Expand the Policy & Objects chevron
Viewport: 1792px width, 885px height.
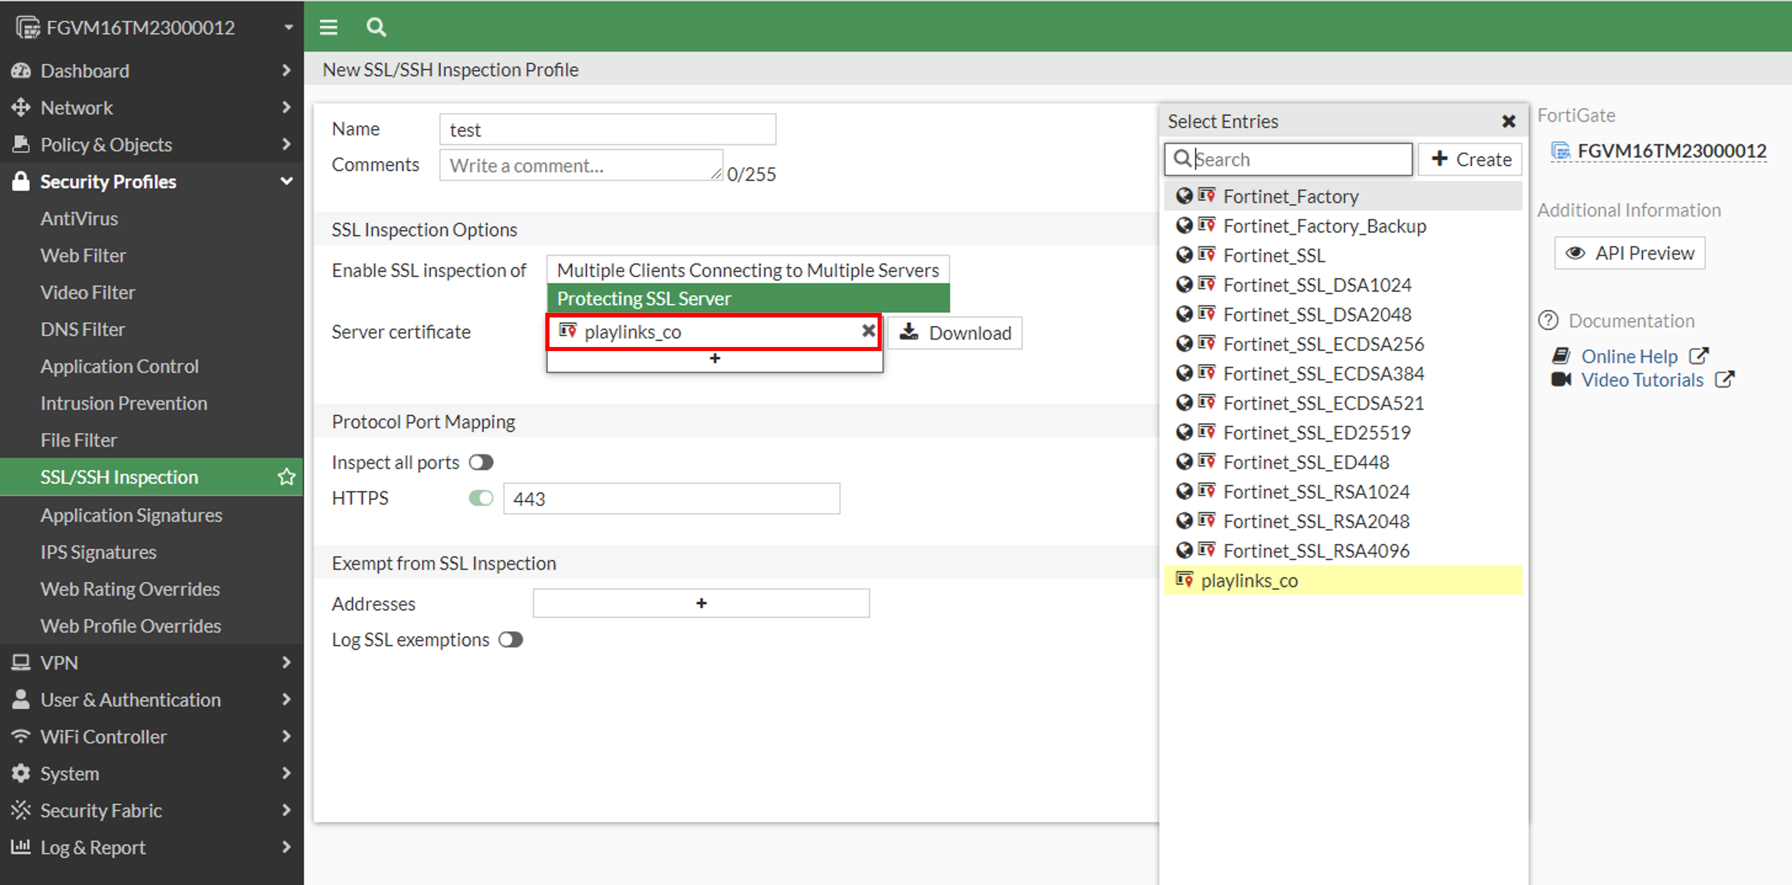[x=287, y=144]
